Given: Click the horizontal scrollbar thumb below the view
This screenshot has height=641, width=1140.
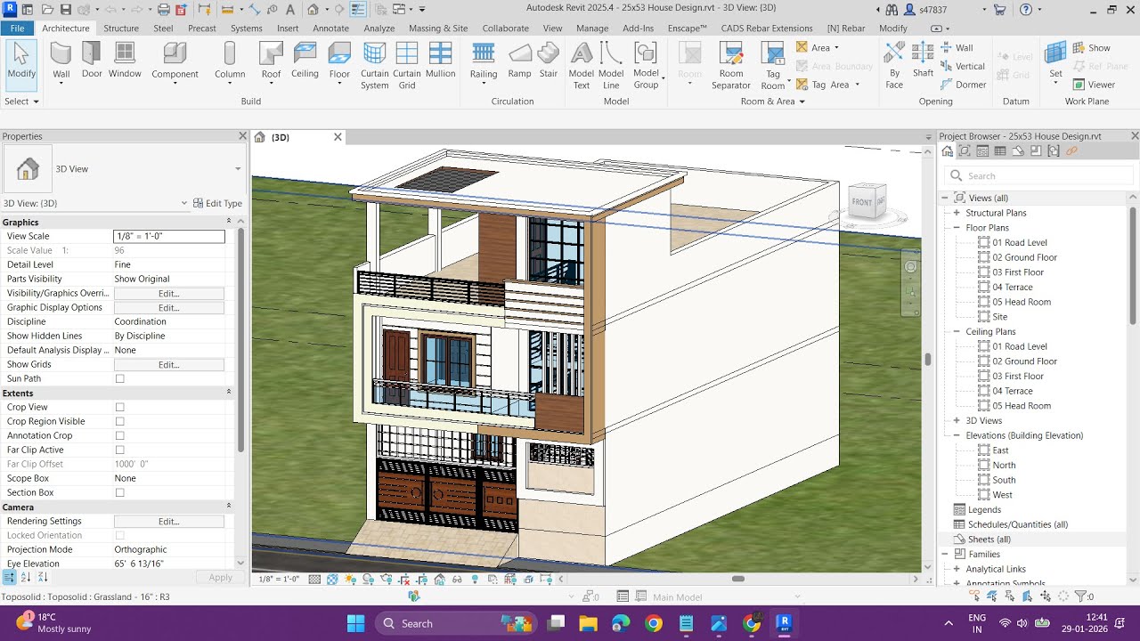Looking at the screenshot, I should point(738,579).
